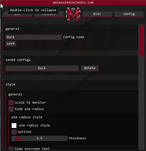Click the malevolencecheats.com title bar
146x151 pixels.
[x=73, y=2]
